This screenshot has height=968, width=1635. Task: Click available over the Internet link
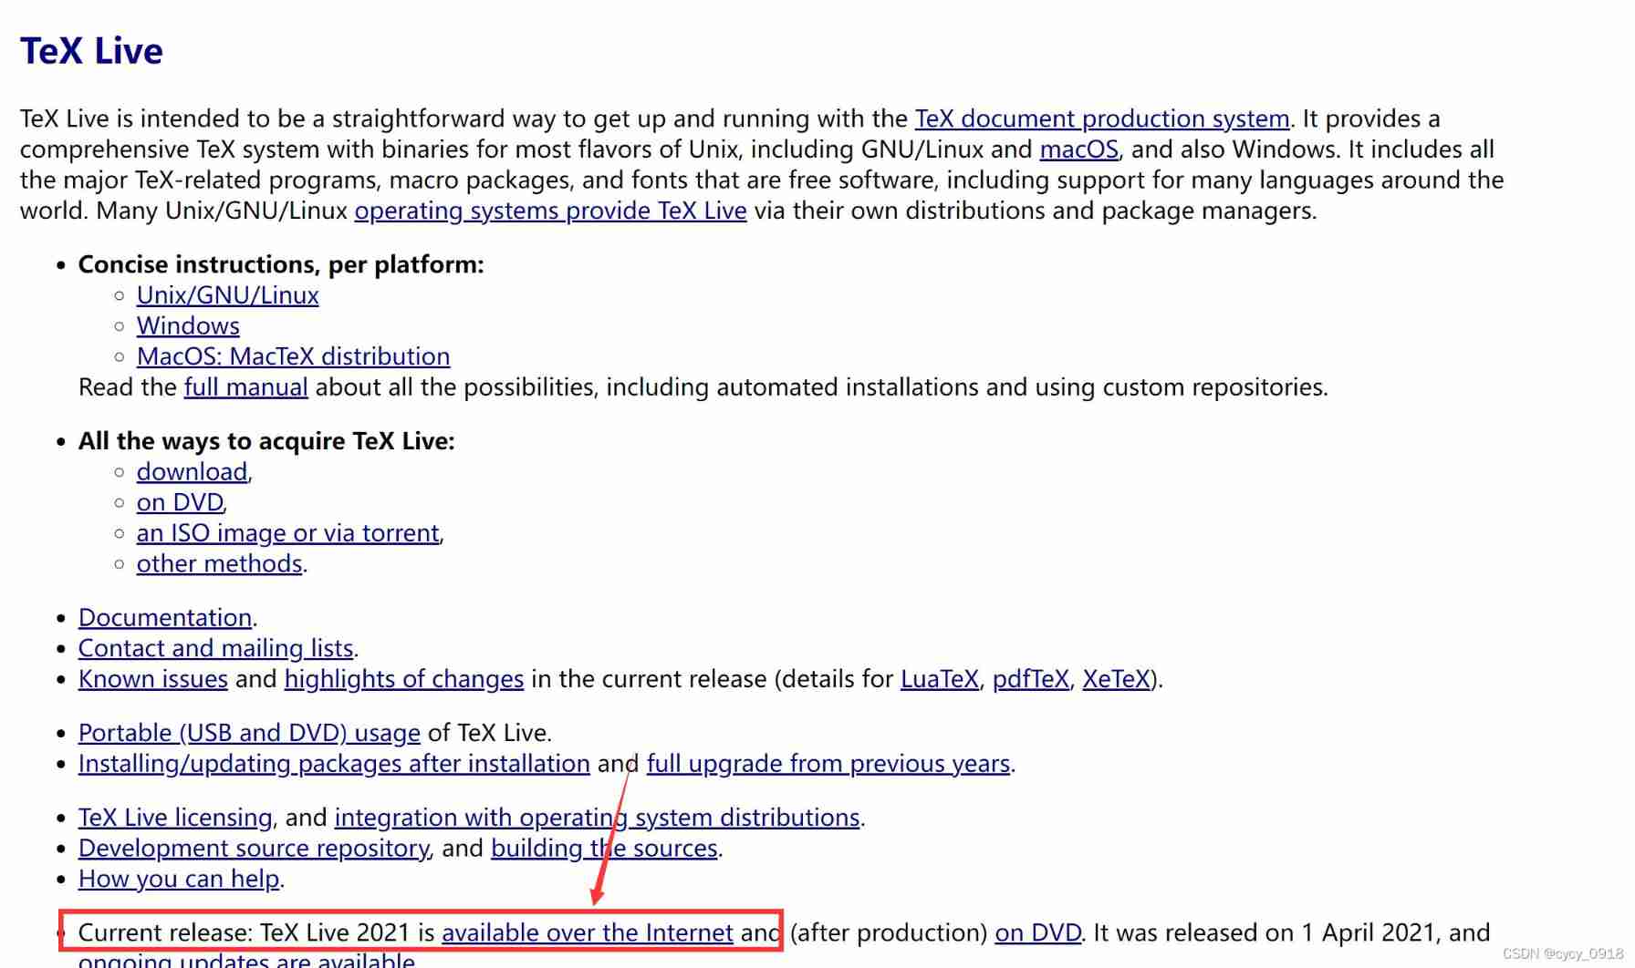pos(588,933)
